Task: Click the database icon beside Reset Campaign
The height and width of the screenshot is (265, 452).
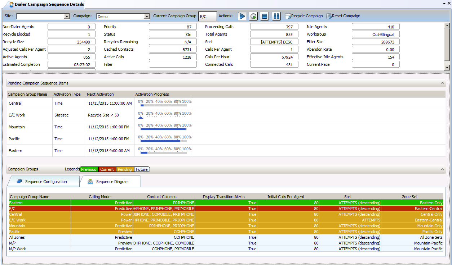Action: [329, 16]
